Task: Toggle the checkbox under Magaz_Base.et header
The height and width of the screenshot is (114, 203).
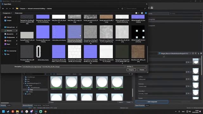Action: (x=164, y=57)
